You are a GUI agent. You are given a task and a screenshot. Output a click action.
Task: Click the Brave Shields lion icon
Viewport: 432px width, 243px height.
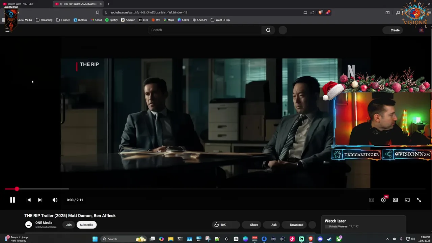click(320, 12)
